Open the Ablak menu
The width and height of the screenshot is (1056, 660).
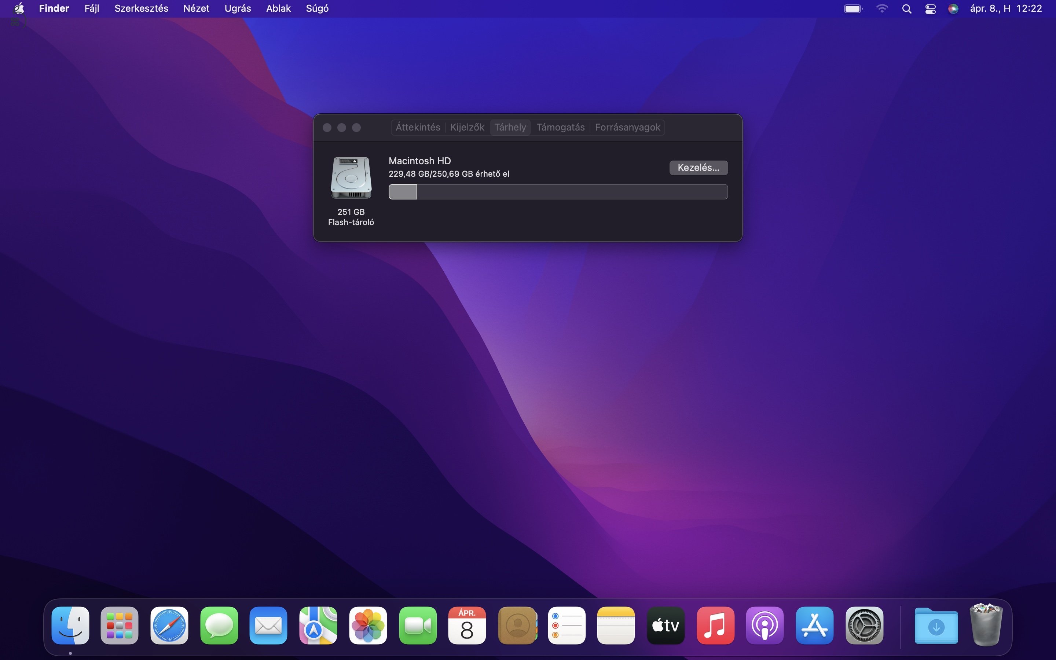coord(278,8)
